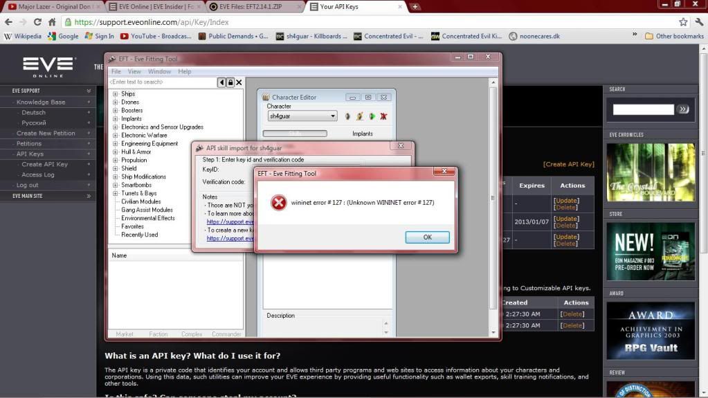The image size is (708, 398).
Task: Open the File menu in EFT
Action: coord(116,71)
